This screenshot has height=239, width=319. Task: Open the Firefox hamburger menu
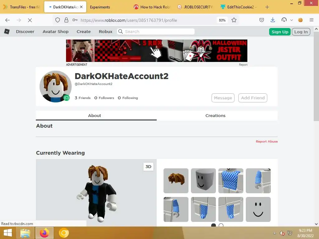(x=311, y=20)
